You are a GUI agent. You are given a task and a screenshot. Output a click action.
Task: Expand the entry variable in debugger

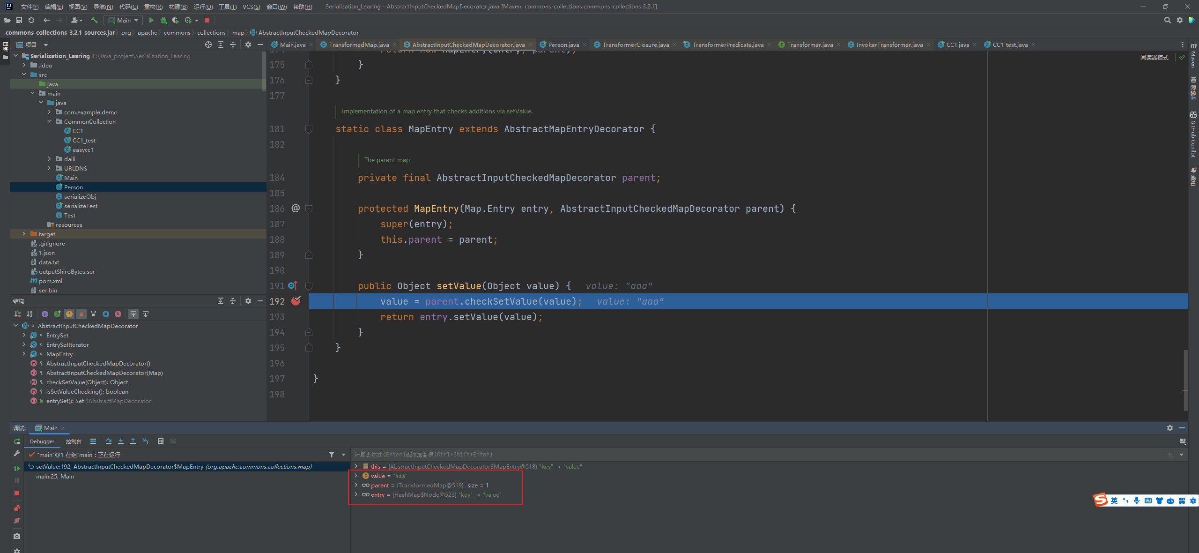tap(356, 494)
